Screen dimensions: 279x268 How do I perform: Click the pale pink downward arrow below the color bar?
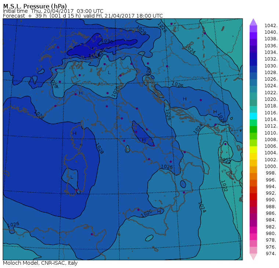click(x=253, y=257)
